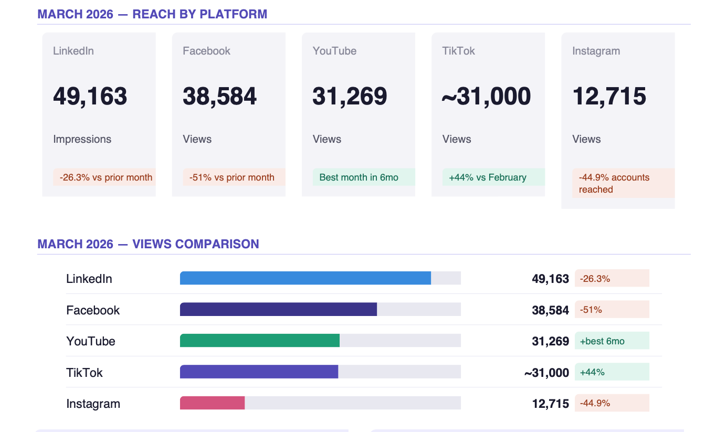
Task: Select the Facebook 38,584 views number
Action: (219, 97)
